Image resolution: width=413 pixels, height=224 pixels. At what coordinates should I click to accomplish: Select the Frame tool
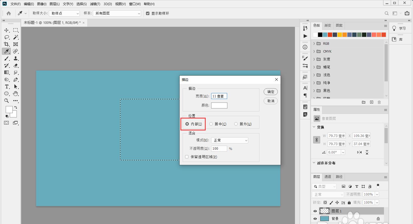coord(16,44)
